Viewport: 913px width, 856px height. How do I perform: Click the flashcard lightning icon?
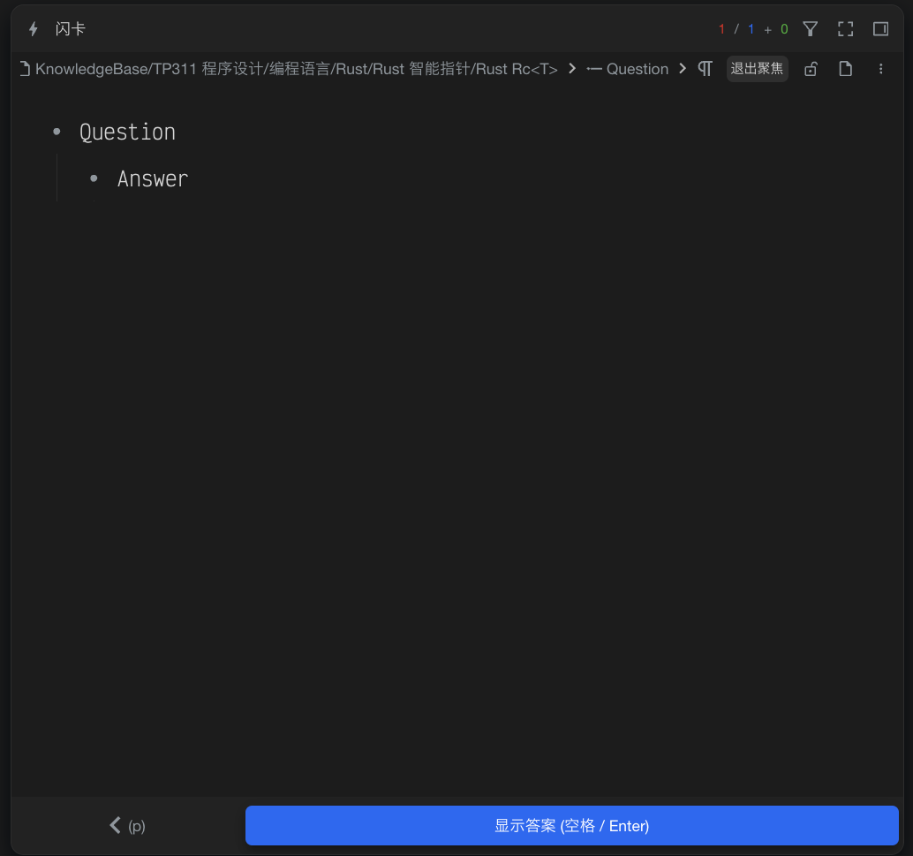pos(34,29)
